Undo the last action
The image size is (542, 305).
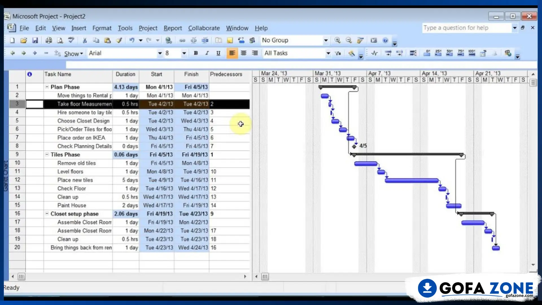coord(132,40)
